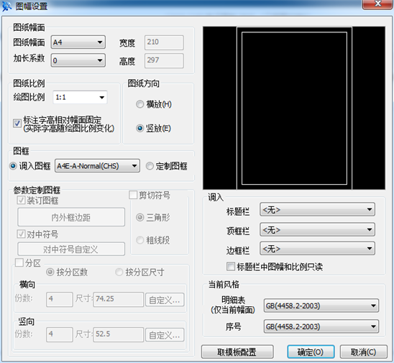Viewport: 394px width, 363px height.
Task: Expand the 序号 style dropdown
Action: coord(321,326)
